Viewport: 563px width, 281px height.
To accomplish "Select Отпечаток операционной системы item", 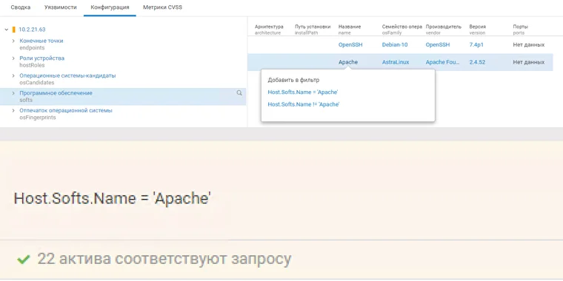I will click(66, 110).
